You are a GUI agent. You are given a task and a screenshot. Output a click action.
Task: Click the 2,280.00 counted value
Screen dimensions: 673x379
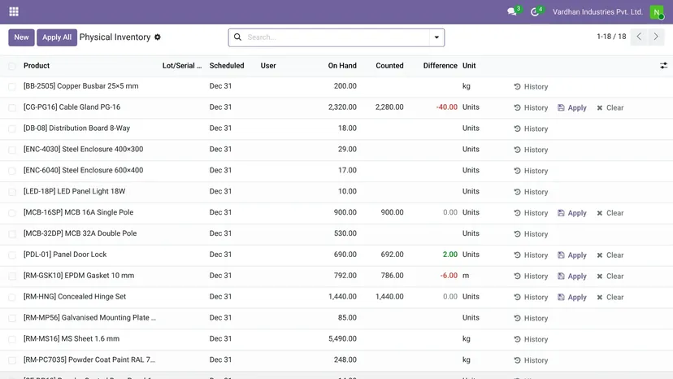(389, 107)
